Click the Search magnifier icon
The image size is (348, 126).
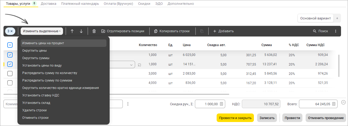tap(315, 31)
